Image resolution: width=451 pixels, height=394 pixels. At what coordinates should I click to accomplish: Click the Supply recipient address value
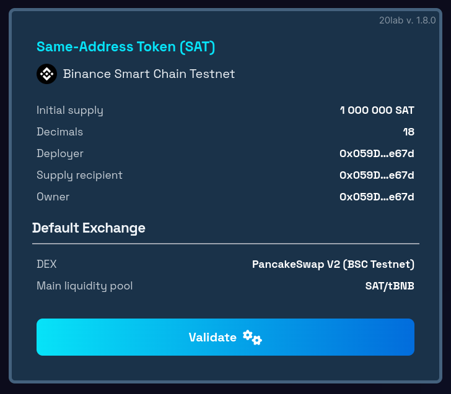377,175
